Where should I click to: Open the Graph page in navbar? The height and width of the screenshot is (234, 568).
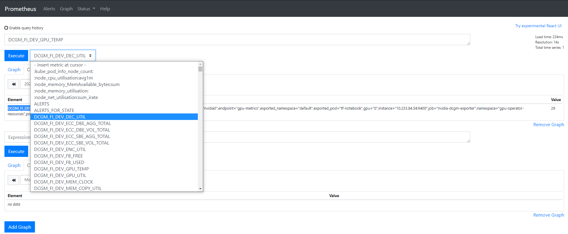pos(66,9)
